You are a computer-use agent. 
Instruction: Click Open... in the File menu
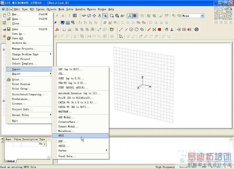pos(30,19)
